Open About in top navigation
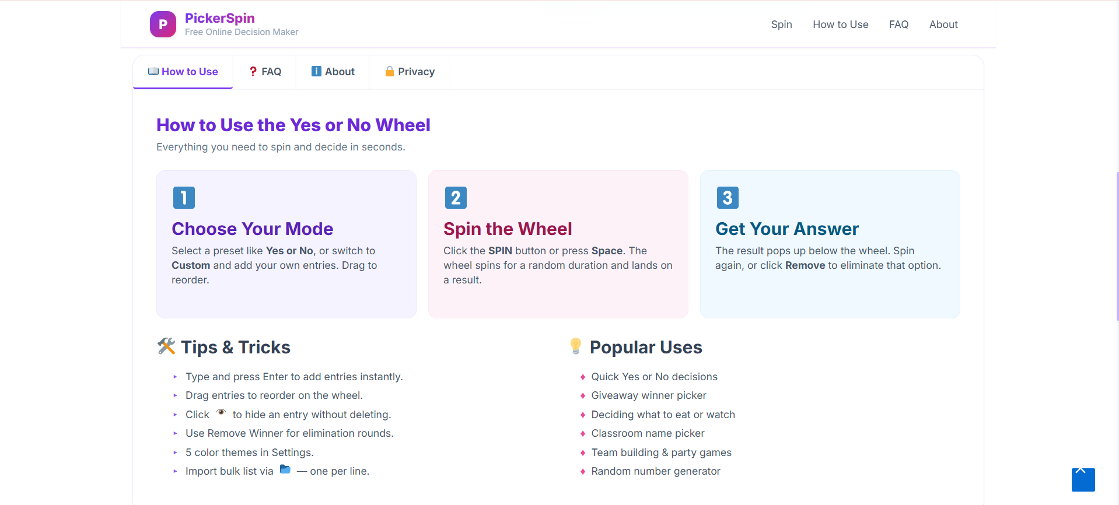1119x505 pixels. click(943, 24)
